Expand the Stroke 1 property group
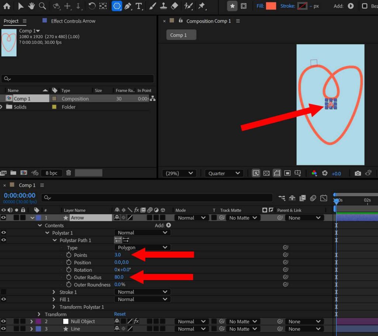This screenshot has height=336, width=378. [54, 292]
